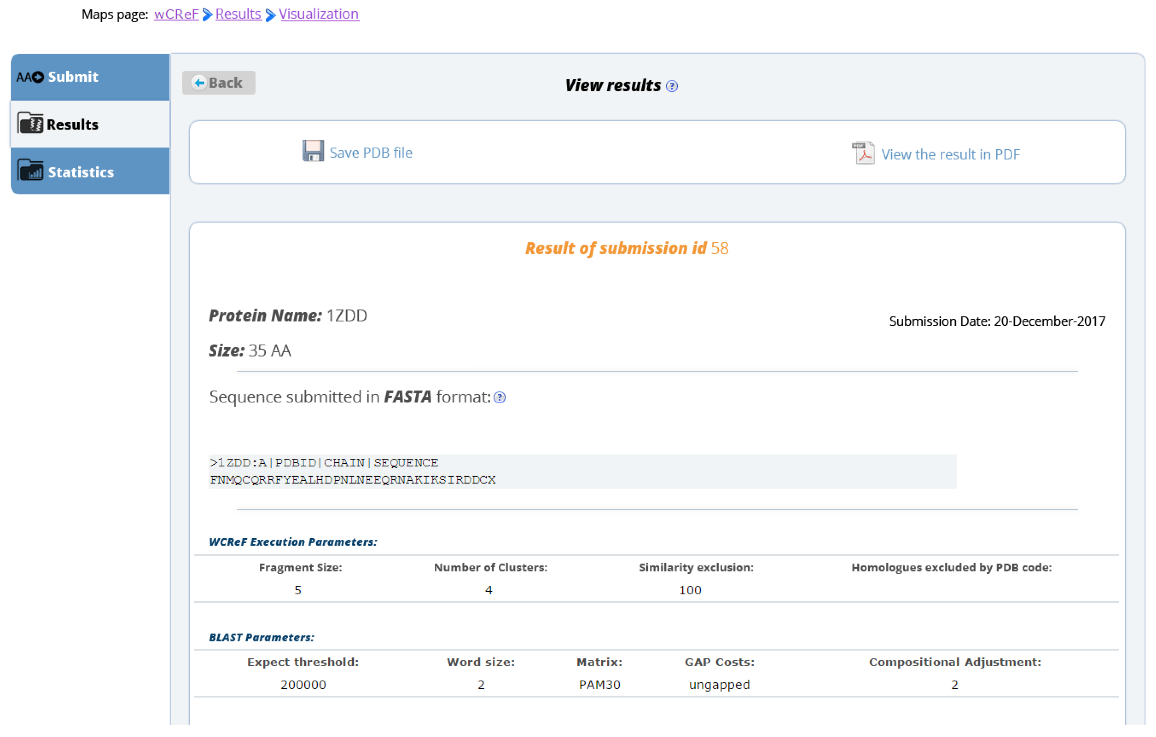Open the wCReF breadcrumb link

pyautogui.click(x=176, y=14)
